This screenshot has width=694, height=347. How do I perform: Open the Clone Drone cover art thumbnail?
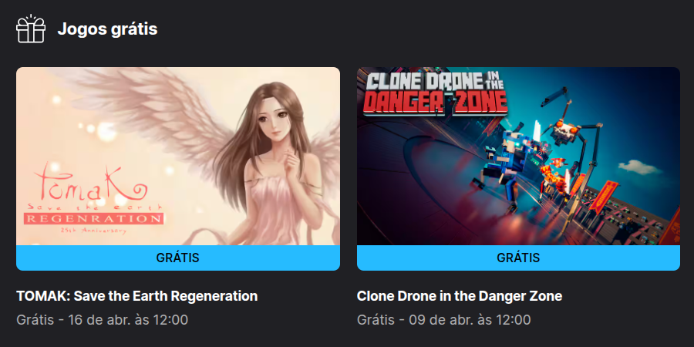tap(518, 156)
